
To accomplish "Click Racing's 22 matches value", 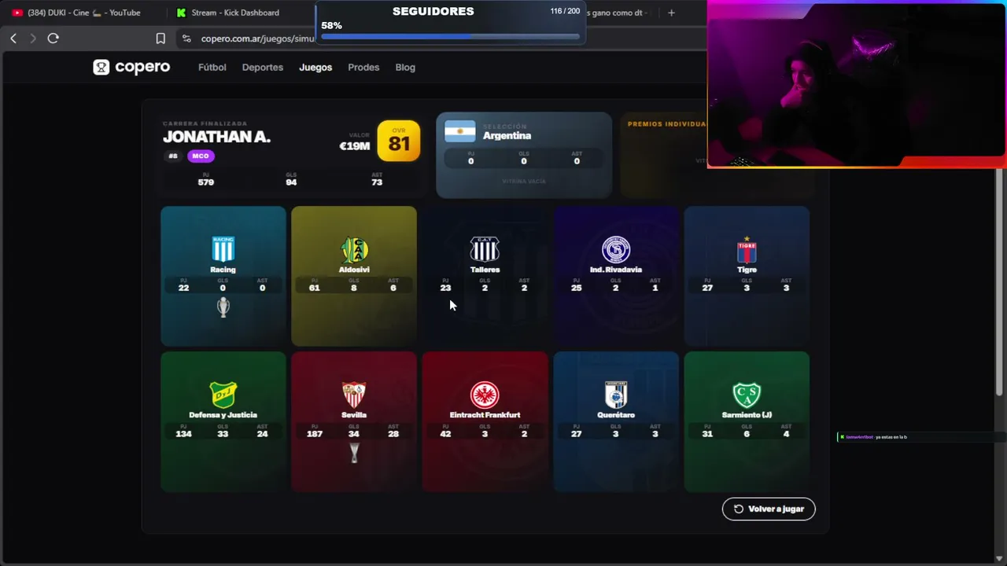I will click(183, 288).
